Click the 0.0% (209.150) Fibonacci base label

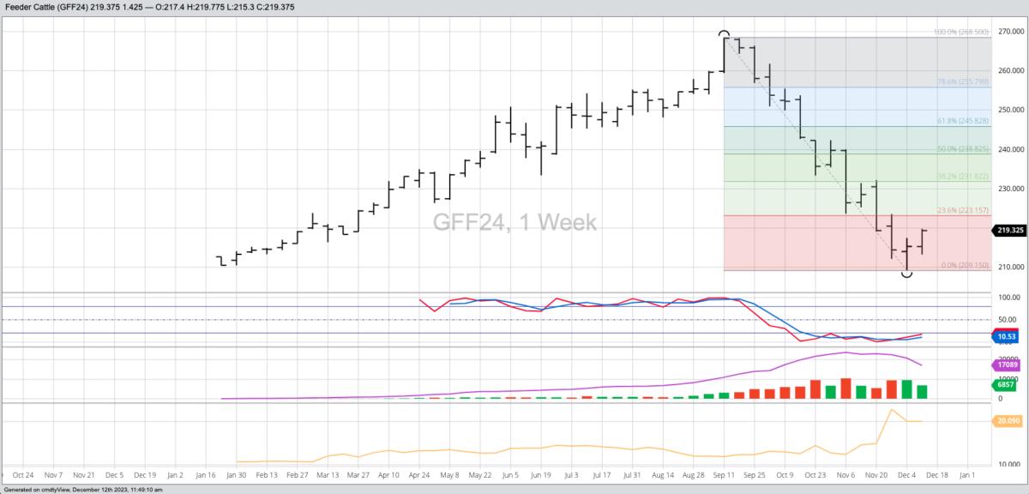point(965,266)
